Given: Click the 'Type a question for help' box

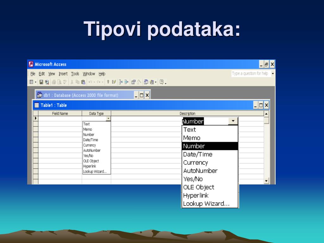Looking at the screenshot, I should pyautogui.click(x=251, y=73).
